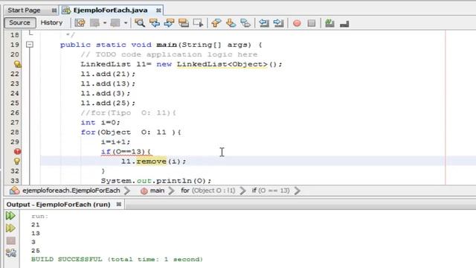476x268 pixels.
Task: Go to Previous Bookmark icon
Action: [216, 23]
